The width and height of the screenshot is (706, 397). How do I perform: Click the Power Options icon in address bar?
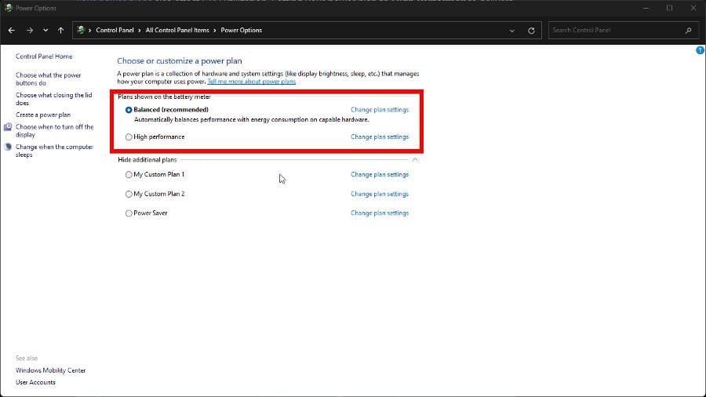81,30
